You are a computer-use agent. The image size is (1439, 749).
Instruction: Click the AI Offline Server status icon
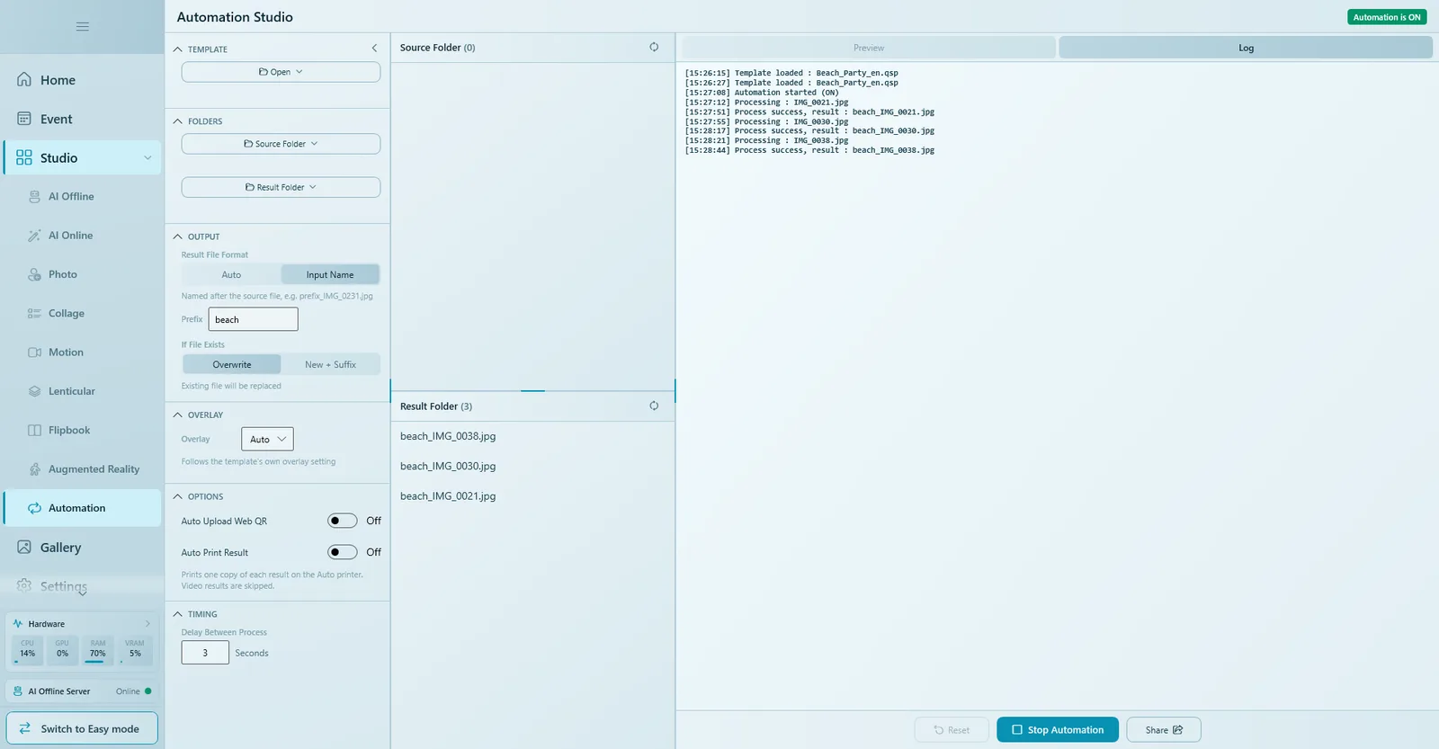point(17,691)
